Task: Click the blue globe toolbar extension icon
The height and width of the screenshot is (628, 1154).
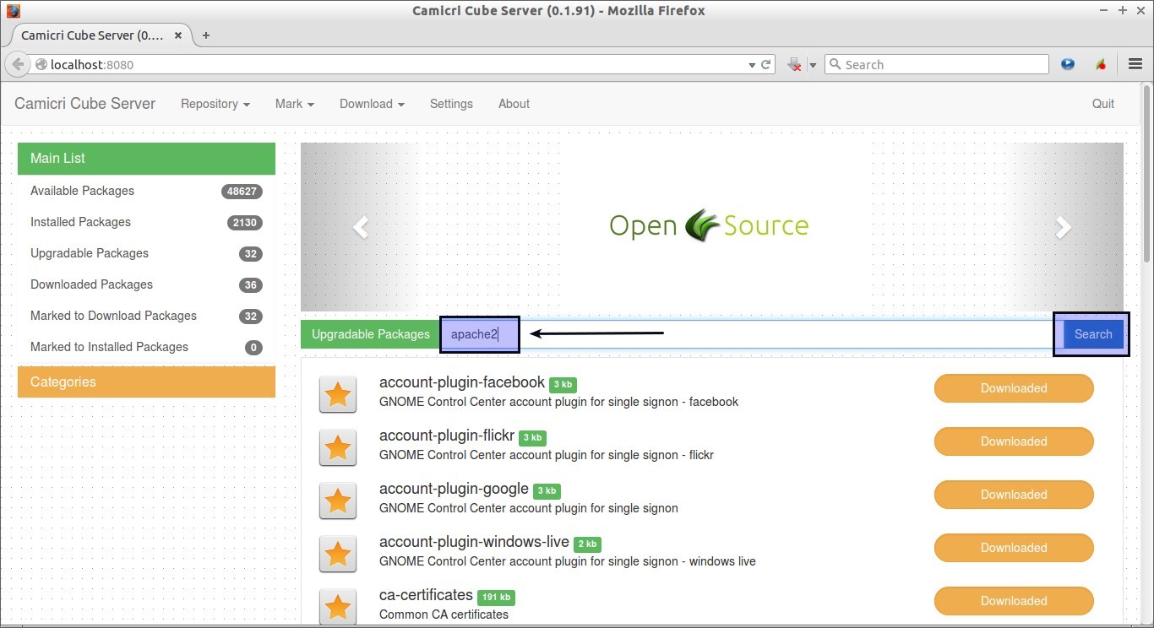Action: point(1068,64)
